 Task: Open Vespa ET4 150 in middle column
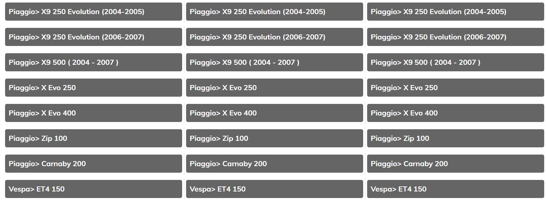pyautogui.click(x=274, y=189)
